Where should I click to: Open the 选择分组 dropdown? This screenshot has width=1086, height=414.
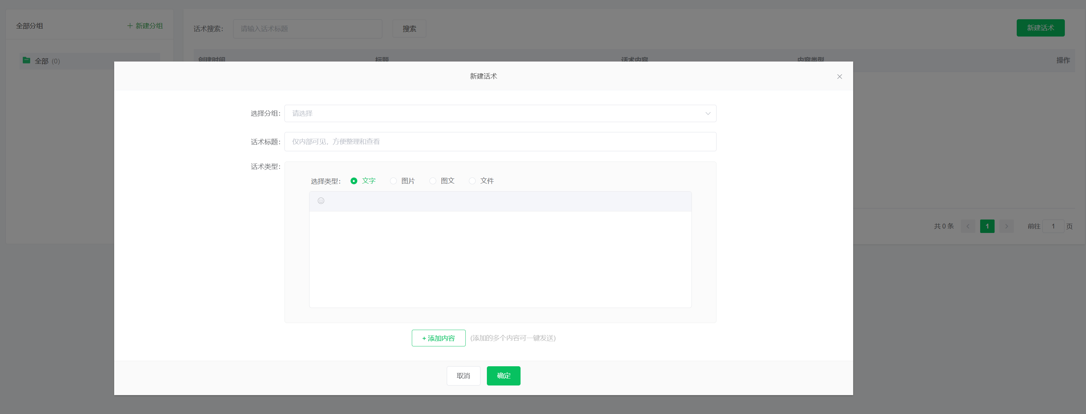500,113
